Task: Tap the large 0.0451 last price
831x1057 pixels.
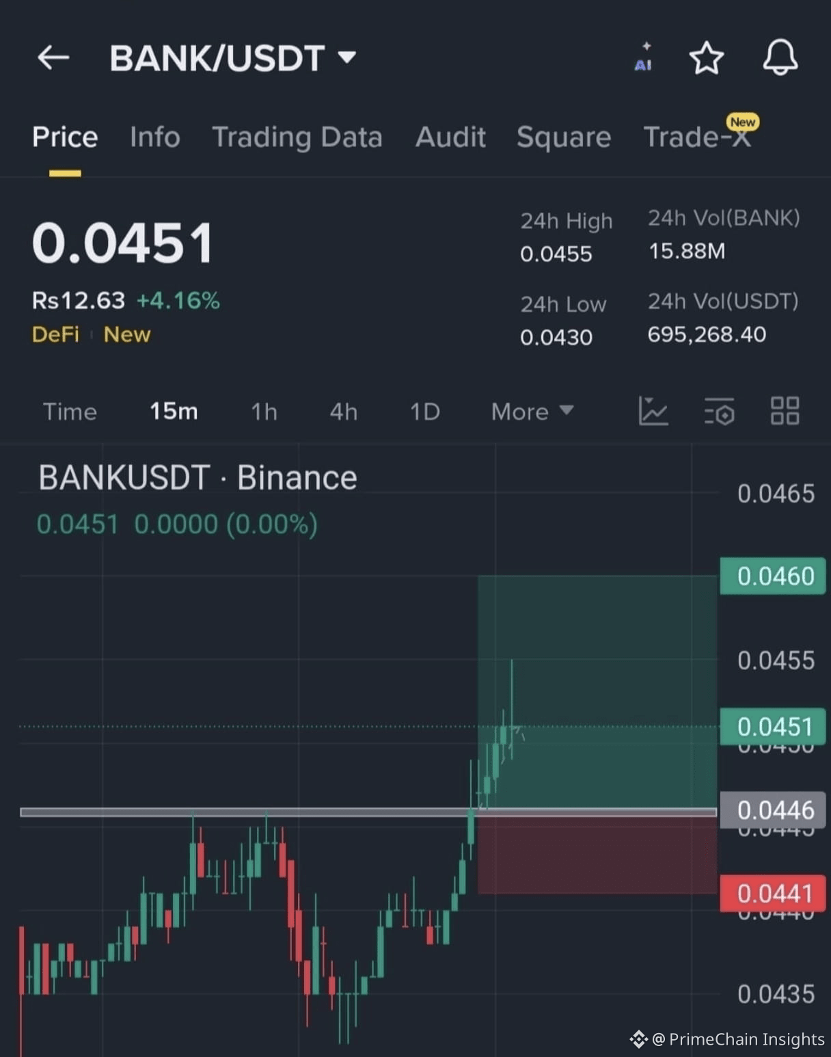Action: click(123, 243)
